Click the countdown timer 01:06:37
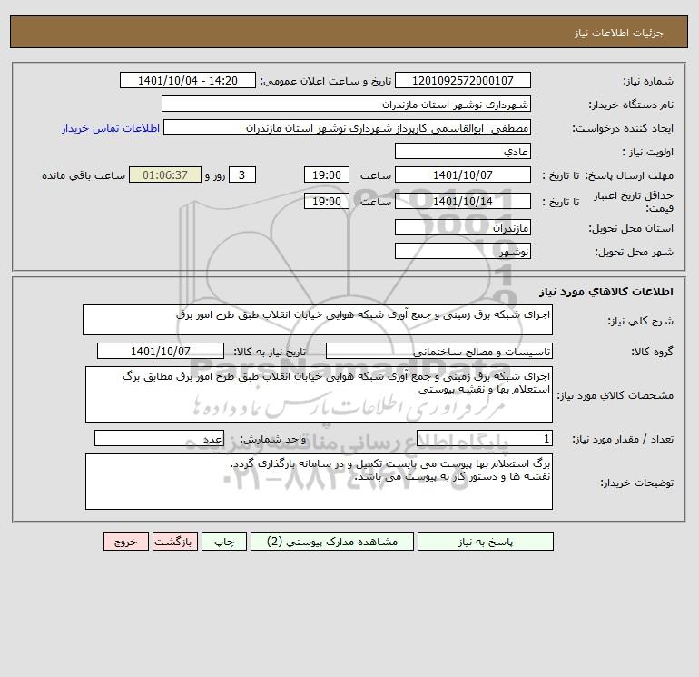 pos(165,175)
